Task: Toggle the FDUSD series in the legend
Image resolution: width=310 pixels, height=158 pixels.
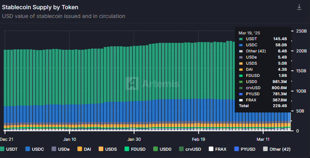Action: 135,149
